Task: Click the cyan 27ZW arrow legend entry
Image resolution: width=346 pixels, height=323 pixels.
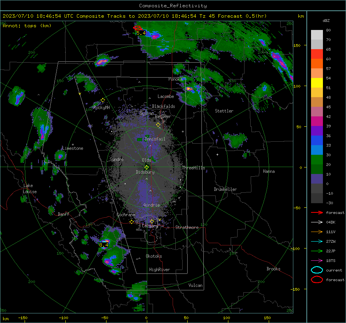Action: coord(317,242)
